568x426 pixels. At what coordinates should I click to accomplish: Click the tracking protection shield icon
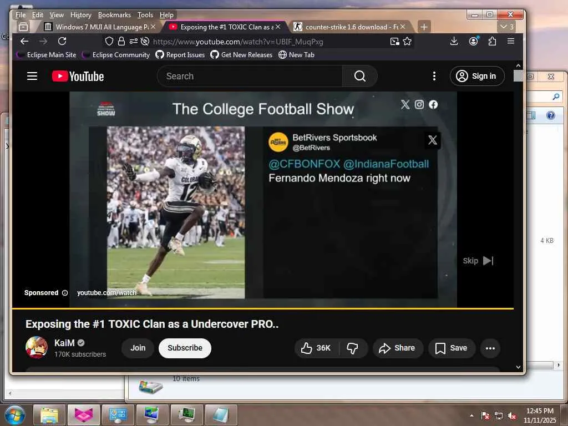tap(109, 41)
